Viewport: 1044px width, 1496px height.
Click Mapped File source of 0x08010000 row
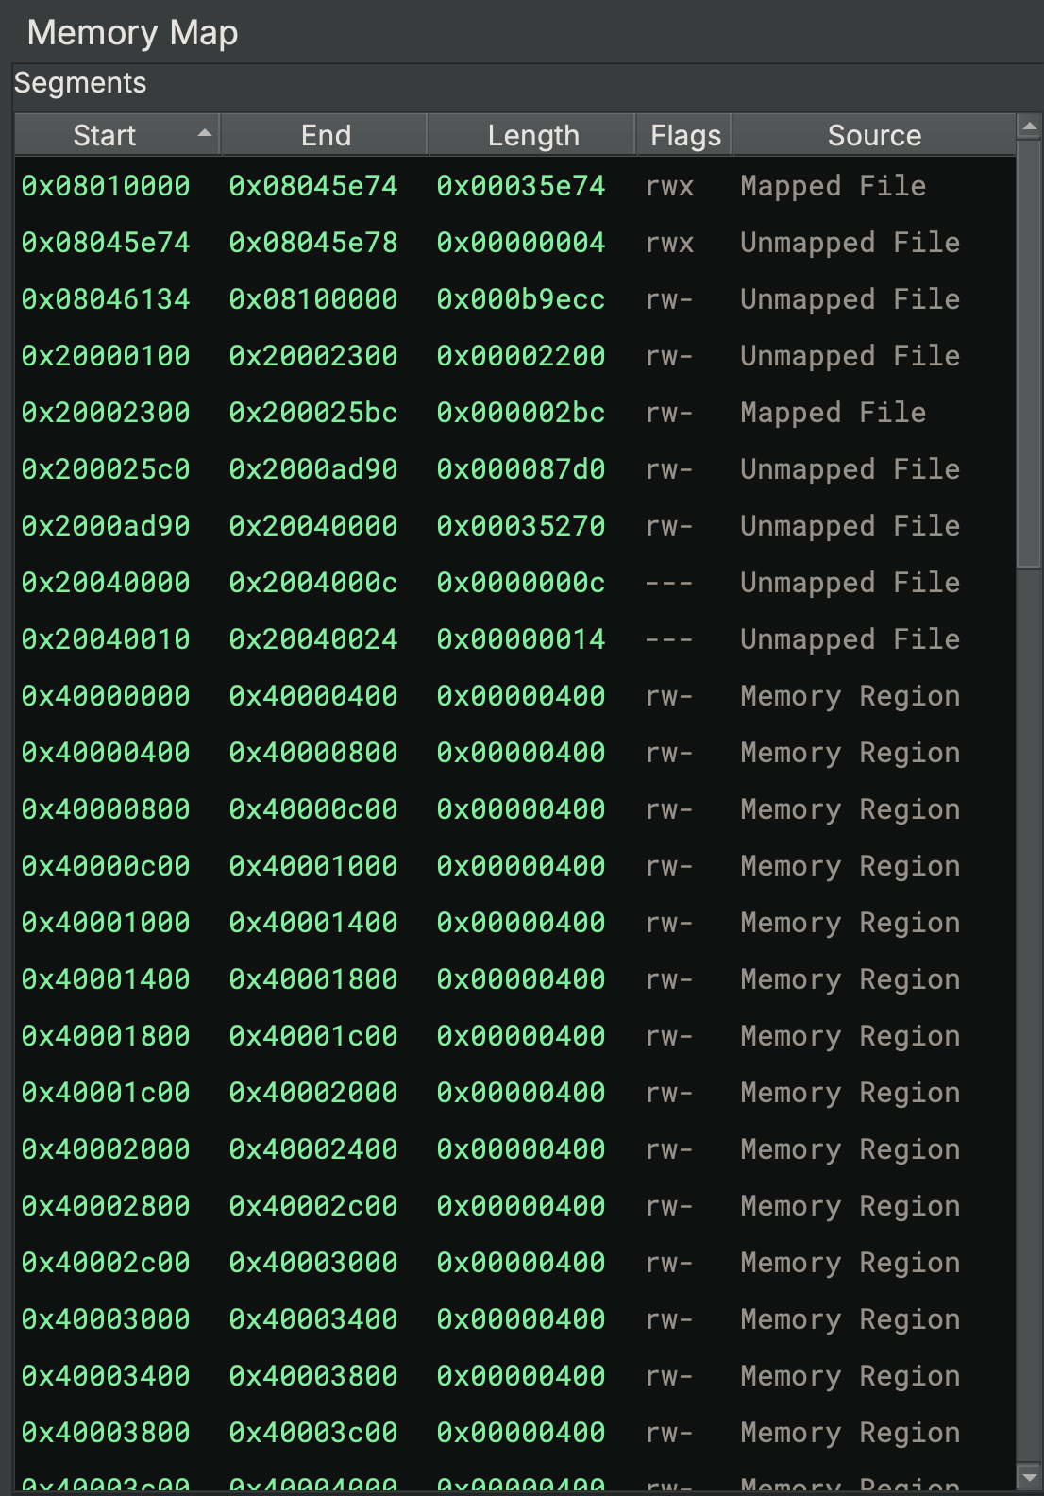point(834,186)
